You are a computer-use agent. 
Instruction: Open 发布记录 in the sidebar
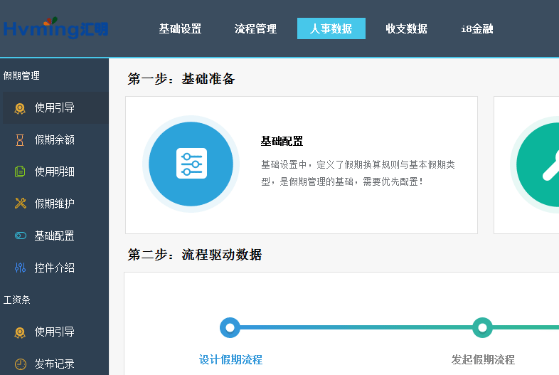coord(55,364)
